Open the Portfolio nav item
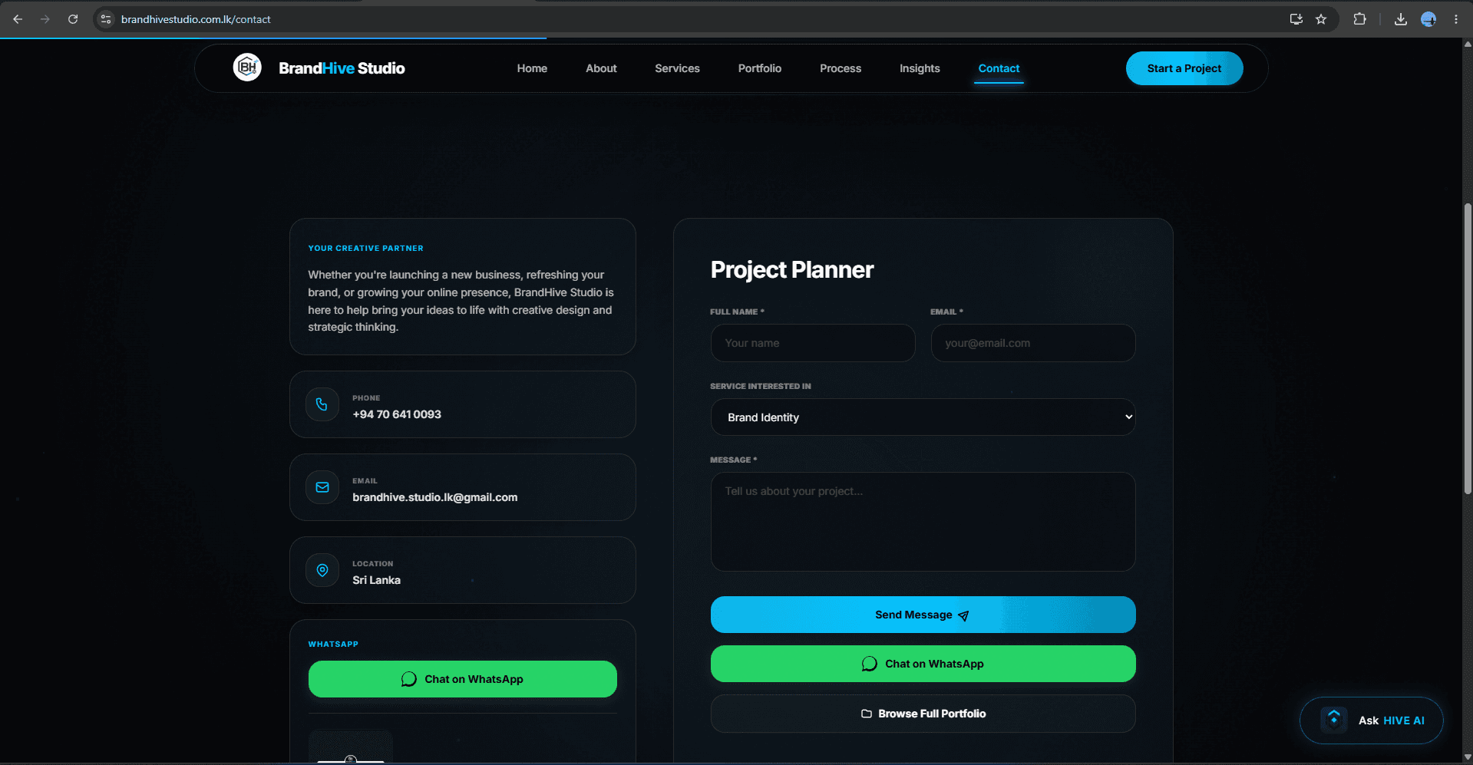 (x=760, y=68)
